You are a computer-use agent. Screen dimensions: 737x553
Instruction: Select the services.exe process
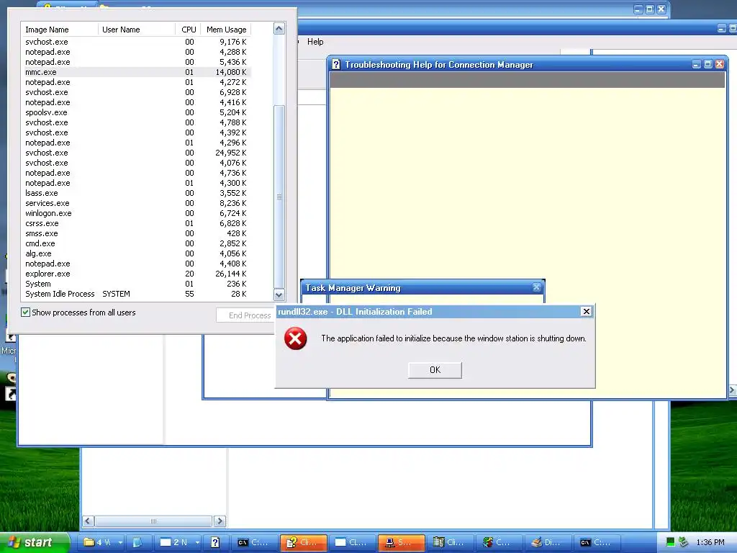pos(136,203)
